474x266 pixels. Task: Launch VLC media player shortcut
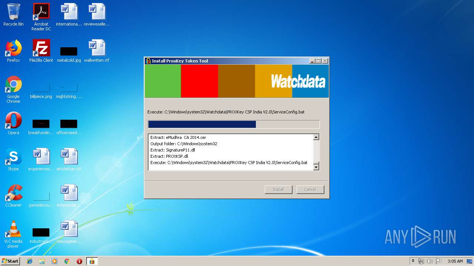[13, 234]
